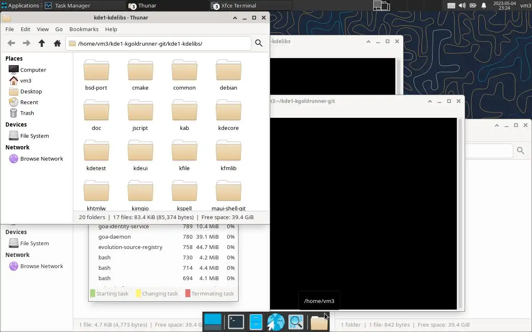
Task: Open the Go menu
Action: (x=59, y=29)
